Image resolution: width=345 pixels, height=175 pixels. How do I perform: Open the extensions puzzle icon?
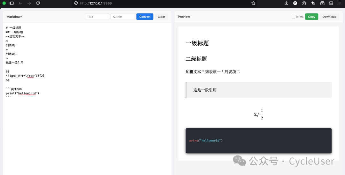(304, 3)
